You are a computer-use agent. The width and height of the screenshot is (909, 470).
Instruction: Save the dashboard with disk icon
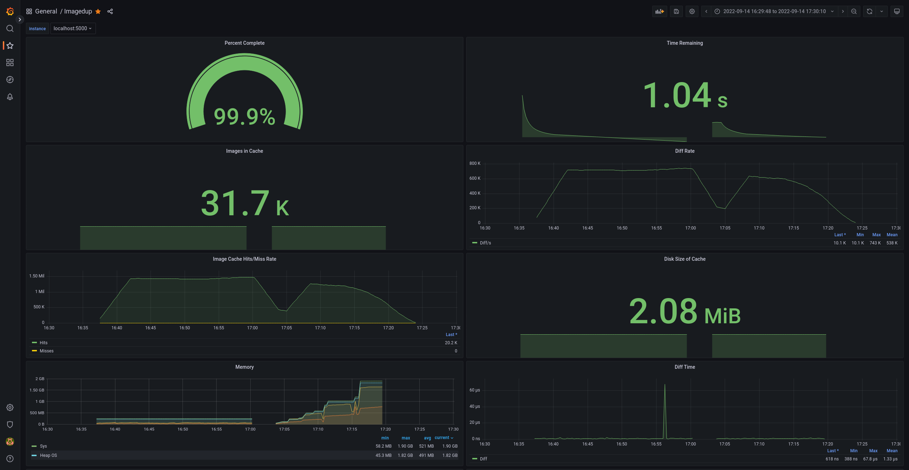pos(676,11)
